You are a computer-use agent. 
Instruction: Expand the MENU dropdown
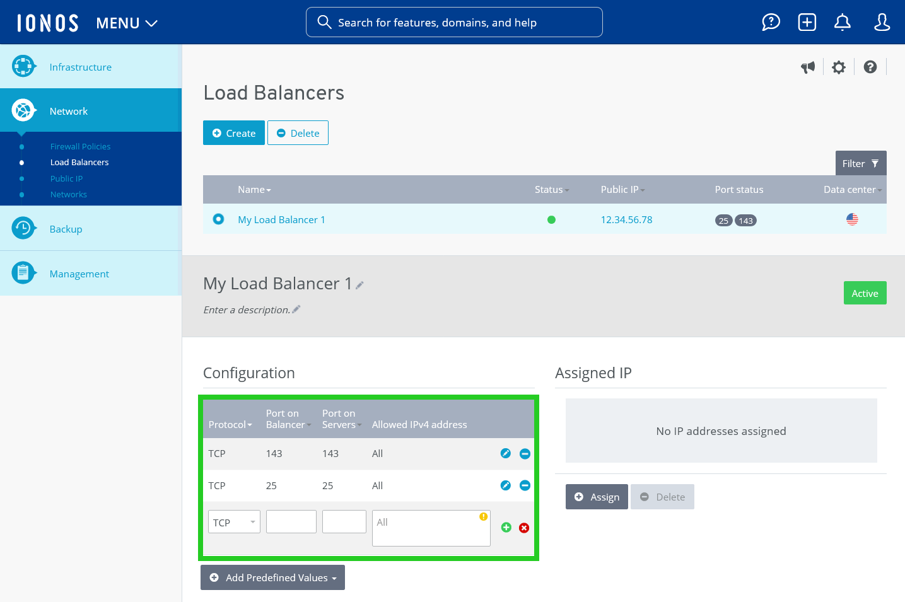[126, 23]
